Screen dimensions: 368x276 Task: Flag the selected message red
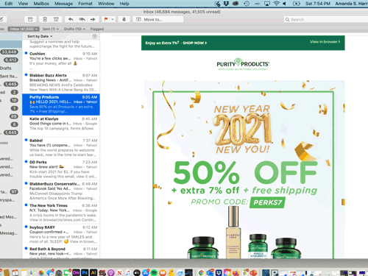click(106, 19)
